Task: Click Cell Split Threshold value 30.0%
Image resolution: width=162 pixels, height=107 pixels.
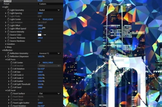Action: click(x=40, y=84)
